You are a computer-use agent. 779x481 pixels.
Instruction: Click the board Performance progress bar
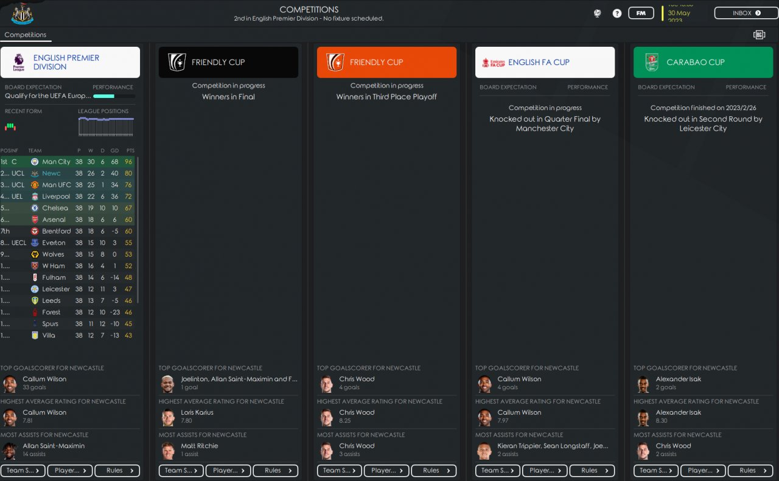[x=114, y=96]
